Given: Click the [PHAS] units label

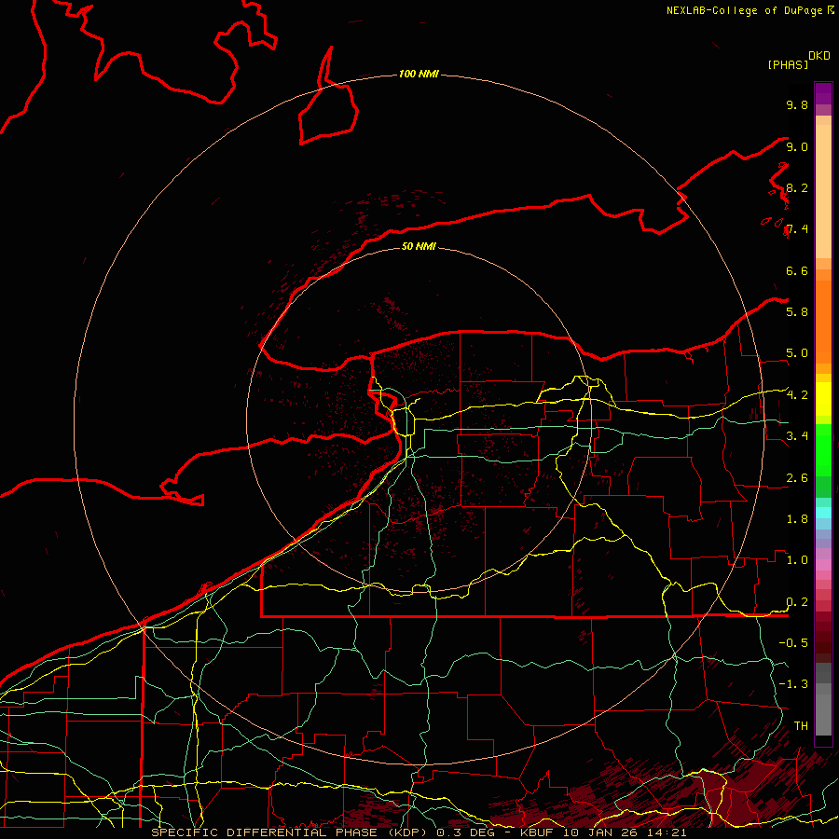Looking at the screenshot, I should pos(787,64).
